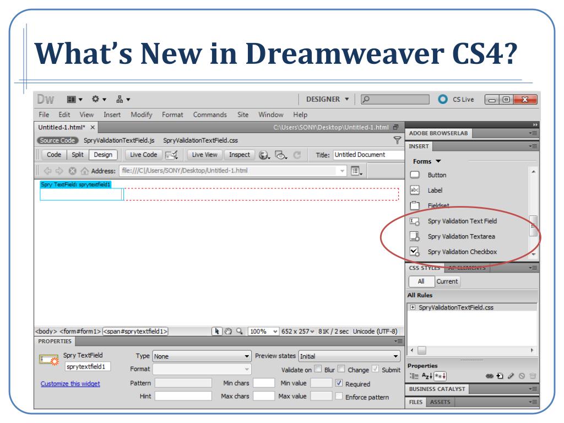The image size is (564, 423).
Task: Open the Visual Aids eye icon
Action: click(x=280, y=155)
